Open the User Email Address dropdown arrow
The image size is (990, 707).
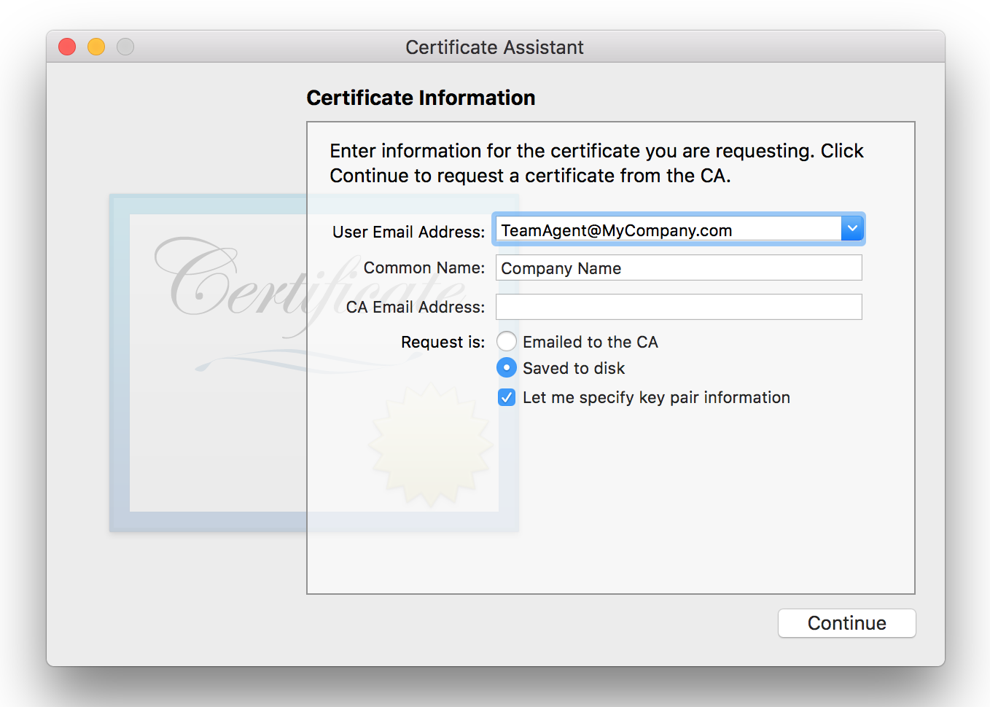click(x=851, y=229)
